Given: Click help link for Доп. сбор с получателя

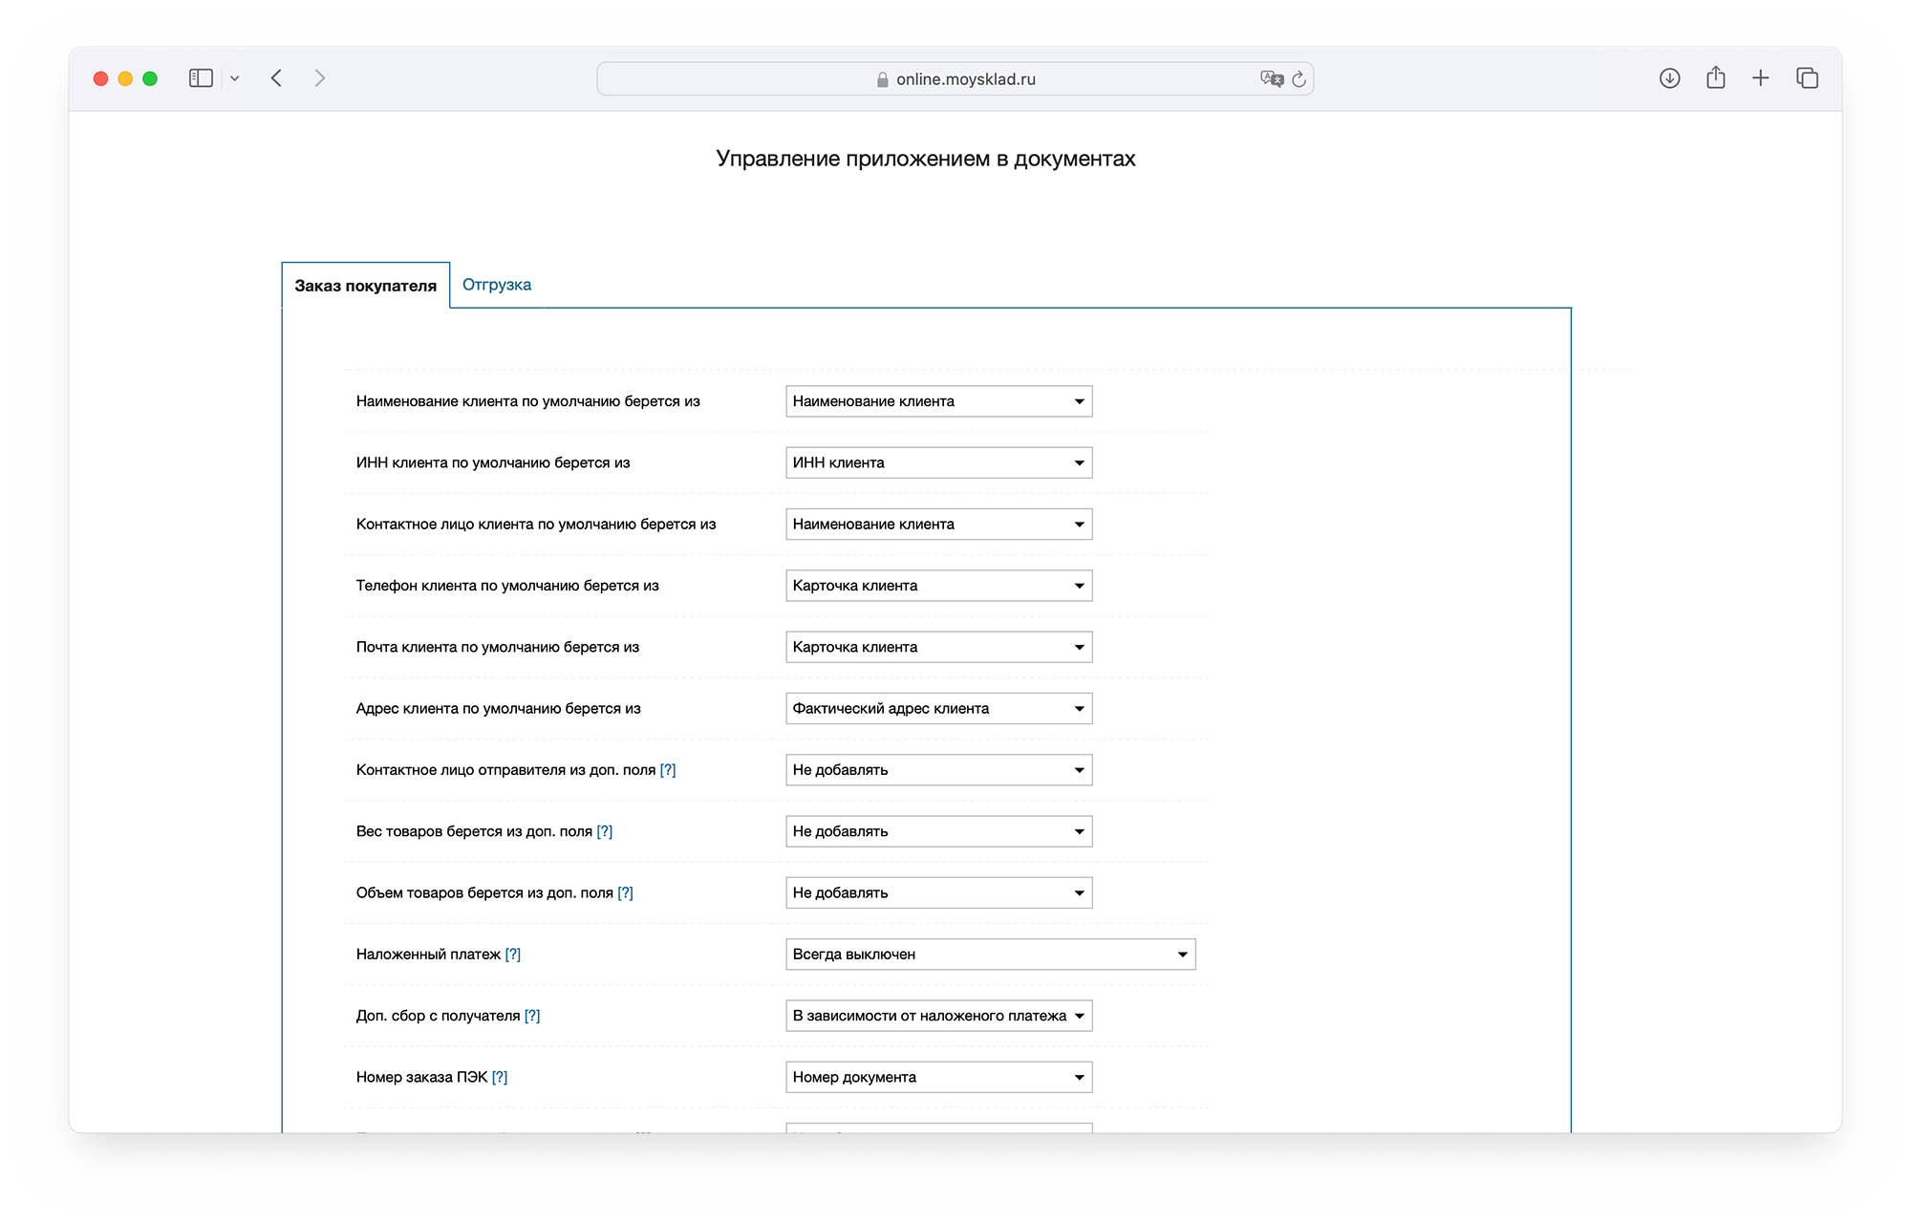Looking at the screenshot, I should [x=532, y=1016].
